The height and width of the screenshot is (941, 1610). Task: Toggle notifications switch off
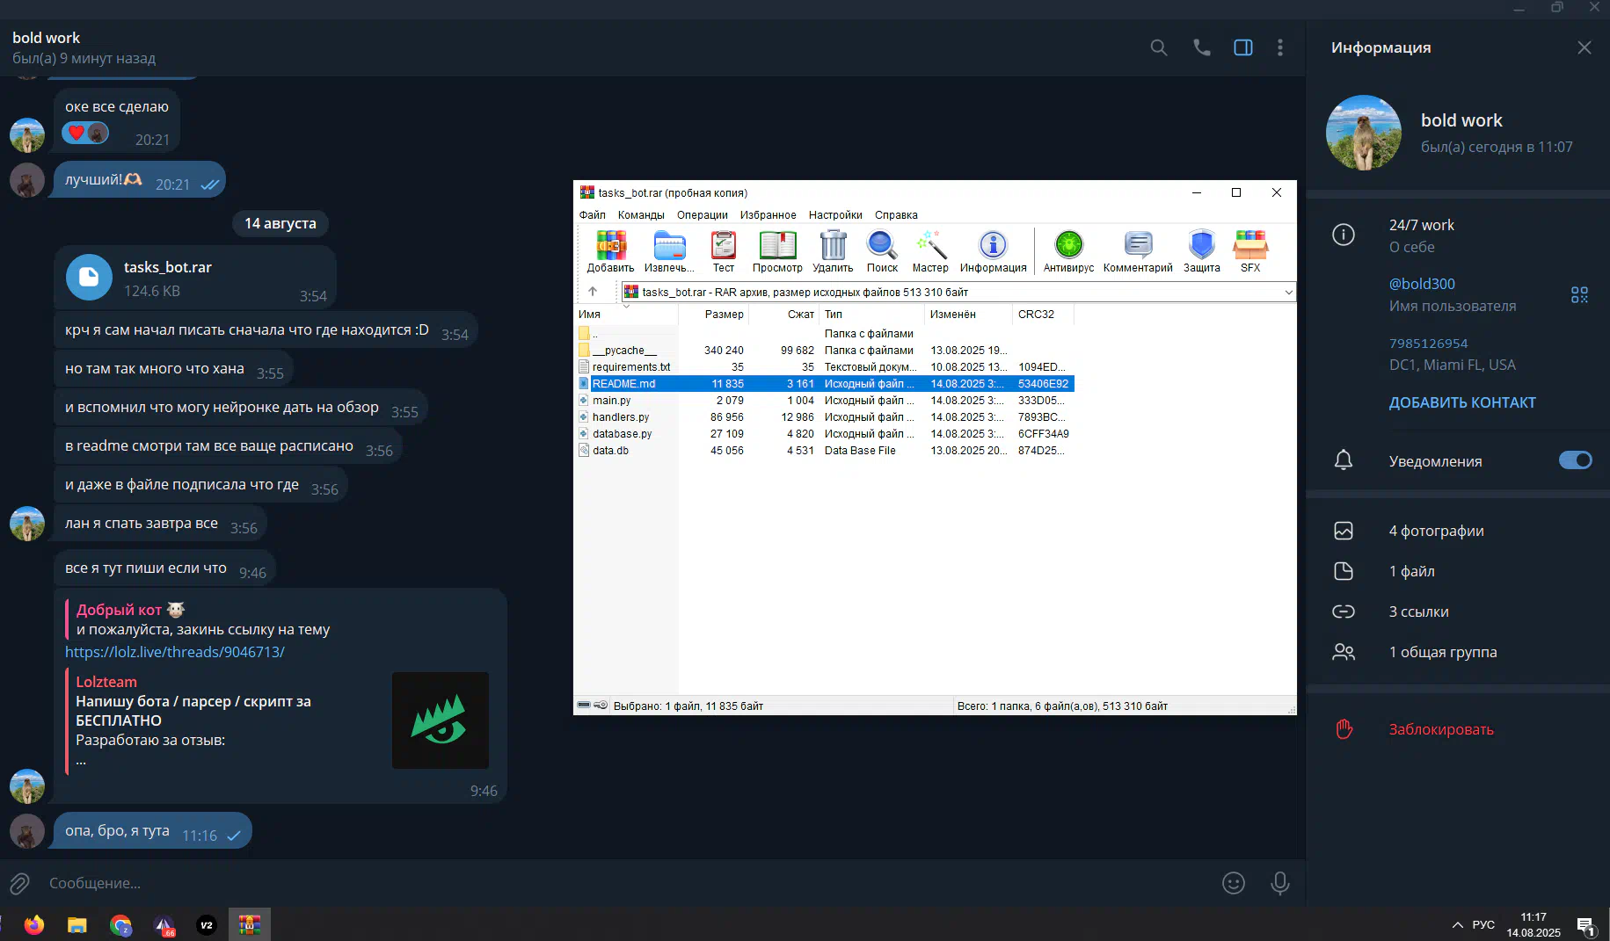click(x=1575, y=460)
